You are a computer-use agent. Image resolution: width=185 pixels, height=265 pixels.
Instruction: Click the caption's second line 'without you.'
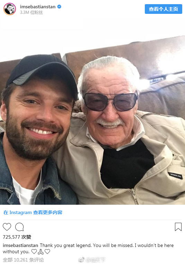pos(16,251)
